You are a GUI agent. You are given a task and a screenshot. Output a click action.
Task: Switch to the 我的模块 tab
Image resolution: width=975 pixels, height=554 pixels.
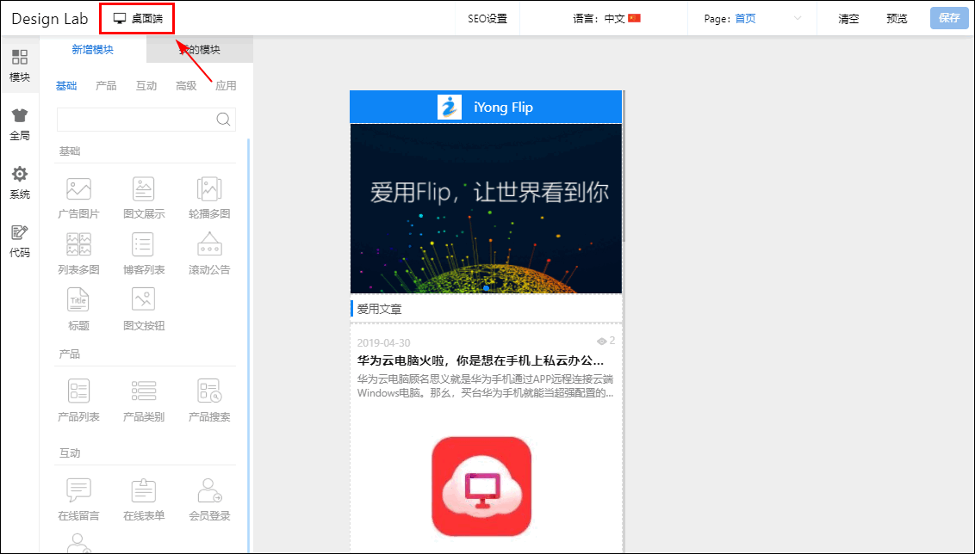point(200,50)
